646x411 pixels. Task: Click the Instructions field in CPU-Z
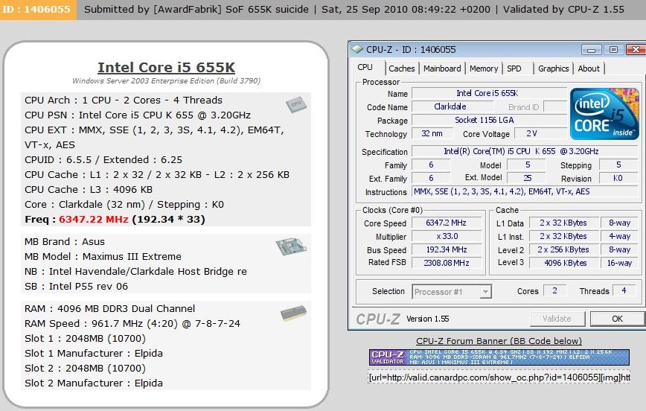(x=525, y=191)
